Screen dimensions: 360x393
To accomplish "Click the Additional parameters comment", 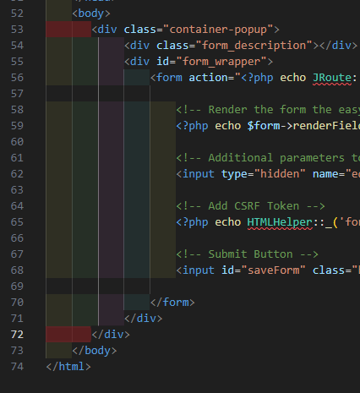I will pos(268,158).
